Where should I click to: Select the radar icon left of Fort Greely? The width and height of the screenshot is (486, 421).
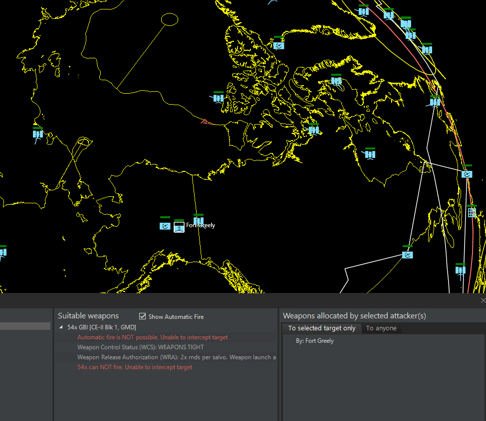165,226
